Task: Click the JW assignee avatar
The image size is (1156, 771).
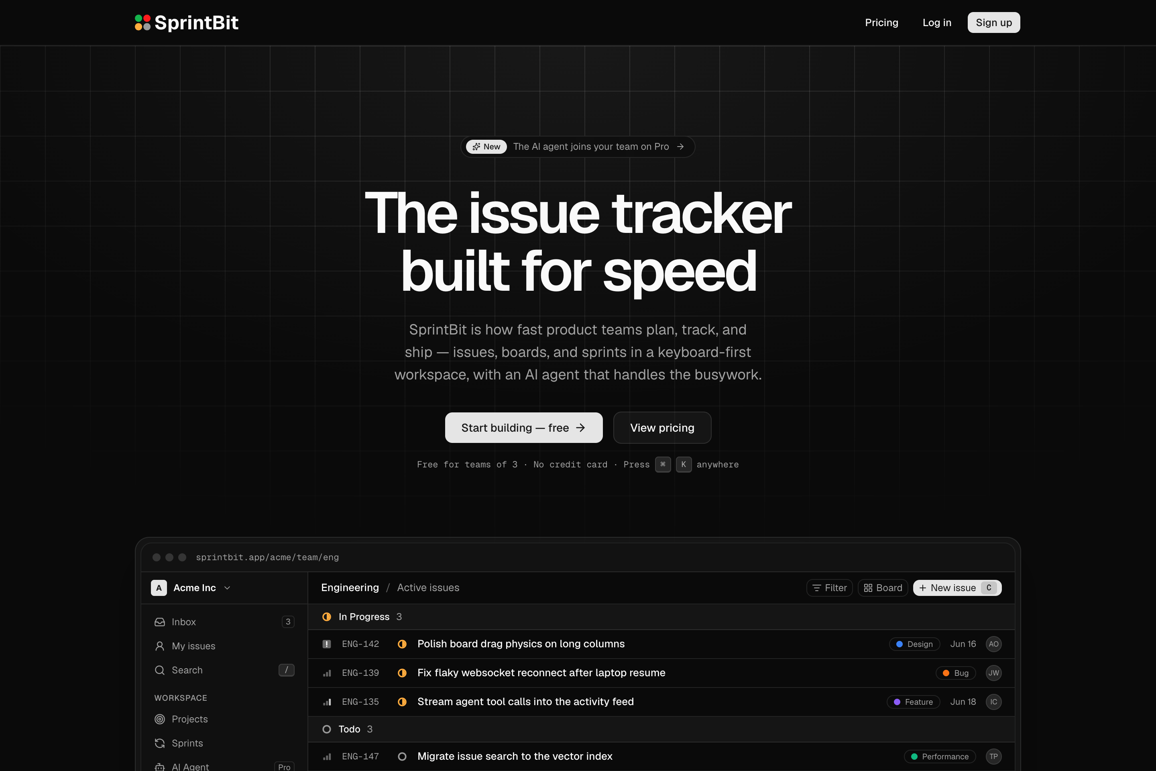Action: pos(993,673)
